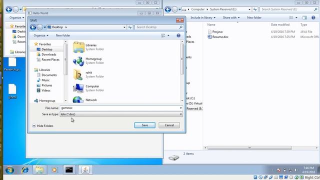320x180 pixels.
Task: Open address bar history dropdown in SAVE dialog
Action: 124,27
